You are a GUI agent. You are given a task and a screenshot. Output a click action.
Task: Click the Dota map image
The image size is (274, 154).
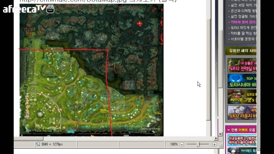[92, 70]
